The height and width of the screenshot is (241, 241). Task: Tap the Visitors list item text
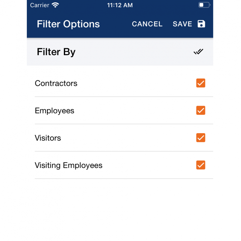click(48, 138)
